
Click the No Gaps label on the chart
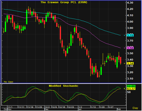pyautogui.click(x=8, y=82)
